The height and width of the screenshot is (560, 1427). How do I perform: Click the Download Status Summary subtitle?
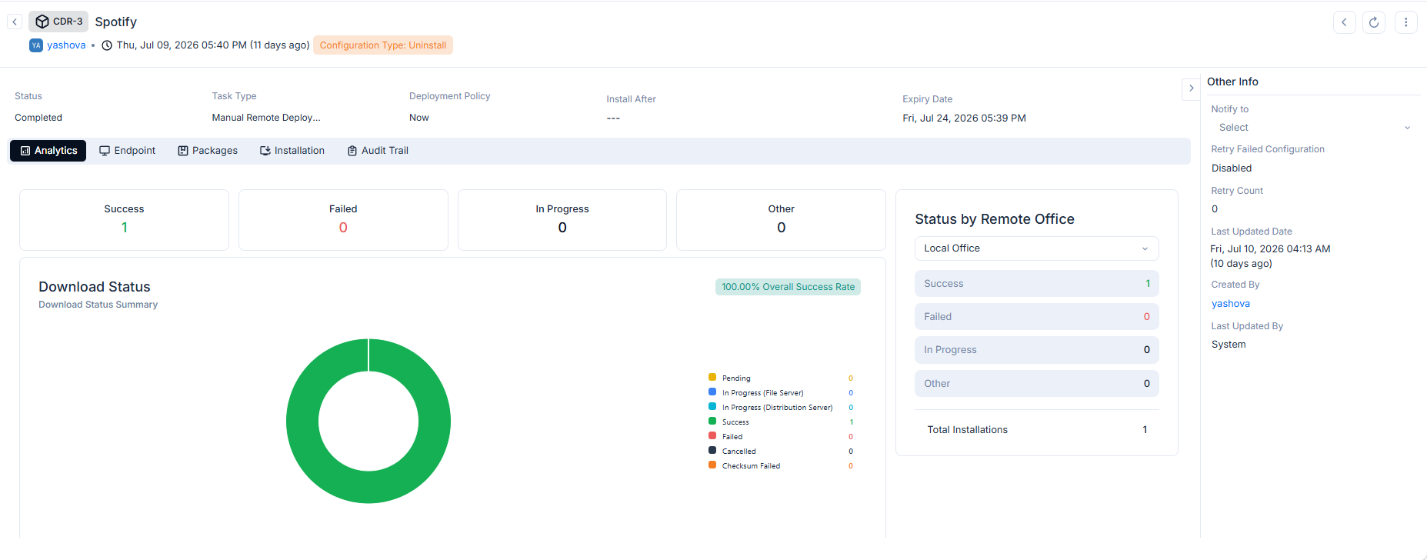tap(98, 305)
